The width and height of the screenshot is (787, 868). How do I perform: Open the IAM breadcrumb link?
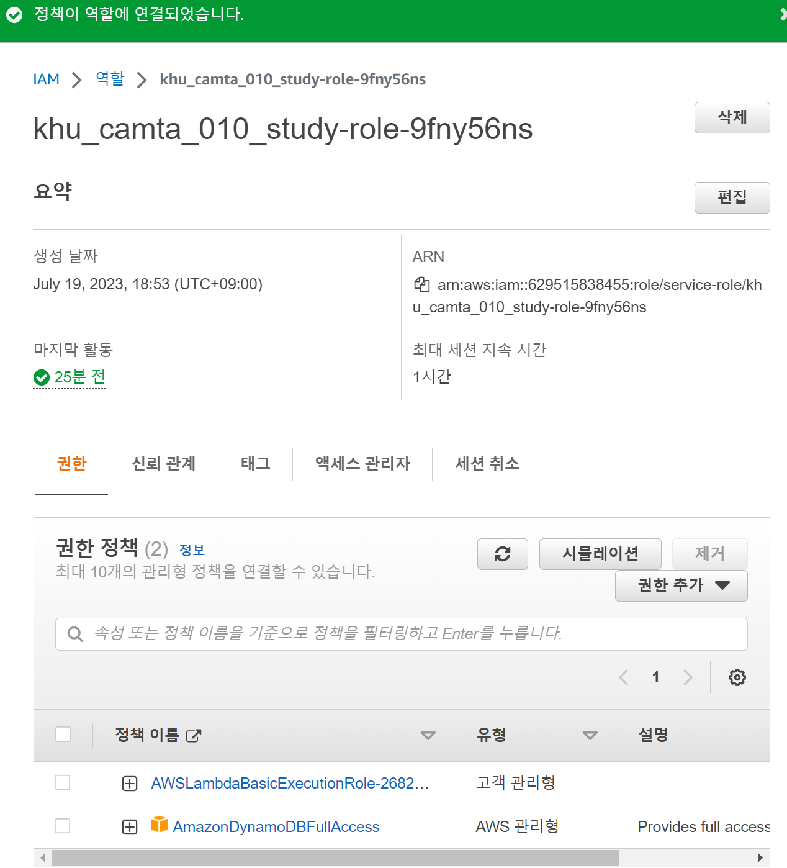[46, 79]
